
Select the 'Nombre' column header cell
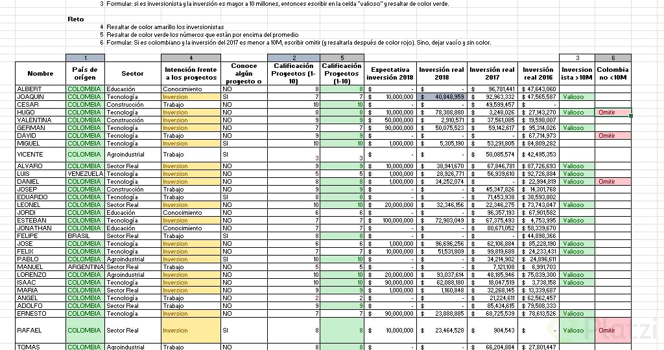[41, 74]
